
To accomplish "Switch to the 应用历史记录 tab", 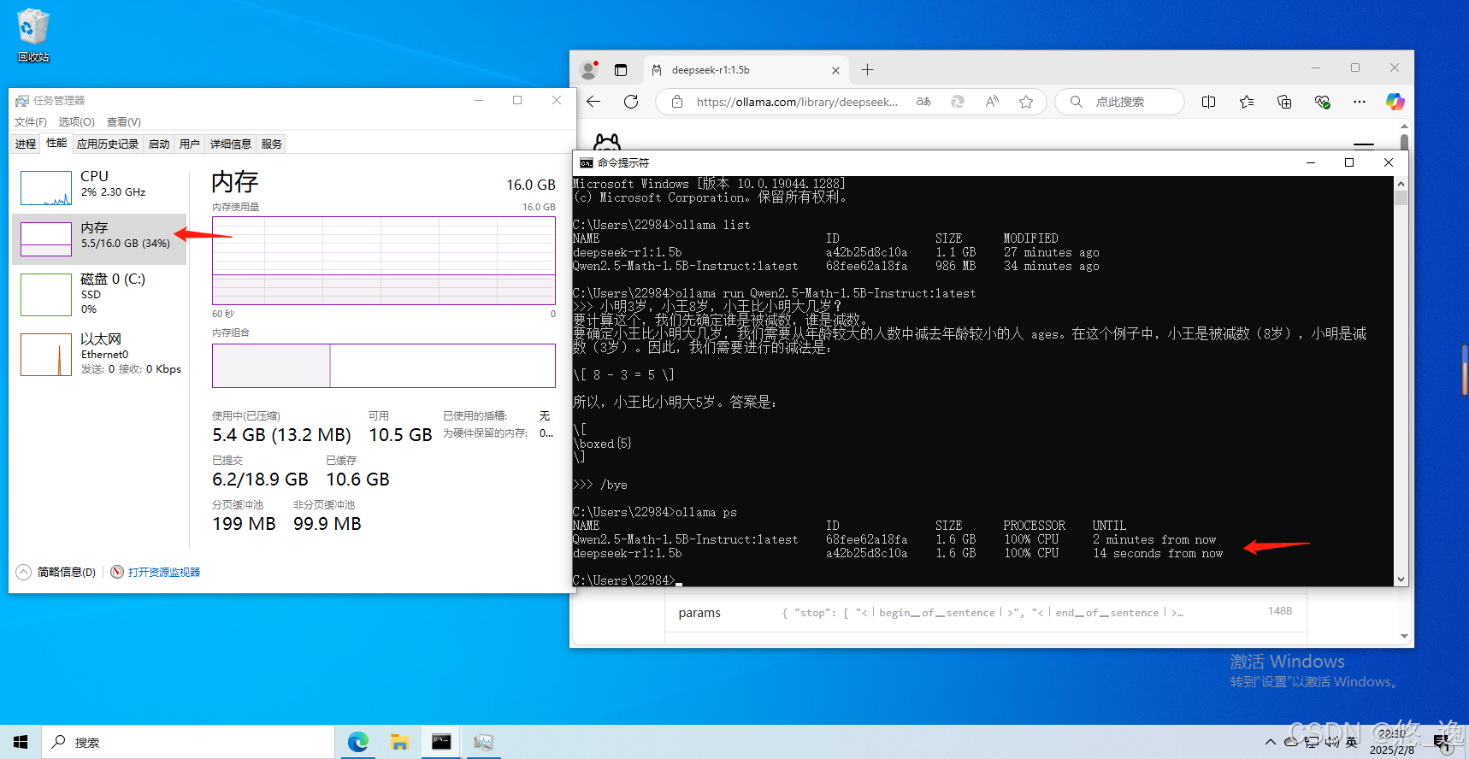I will 108,144.
